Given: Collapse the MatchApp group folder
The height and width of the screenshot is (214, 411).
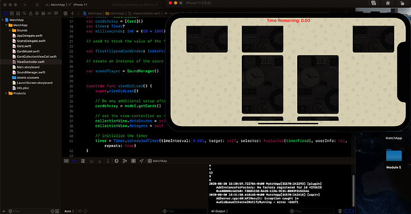Looking at the screenshot, I should point(7,25).
